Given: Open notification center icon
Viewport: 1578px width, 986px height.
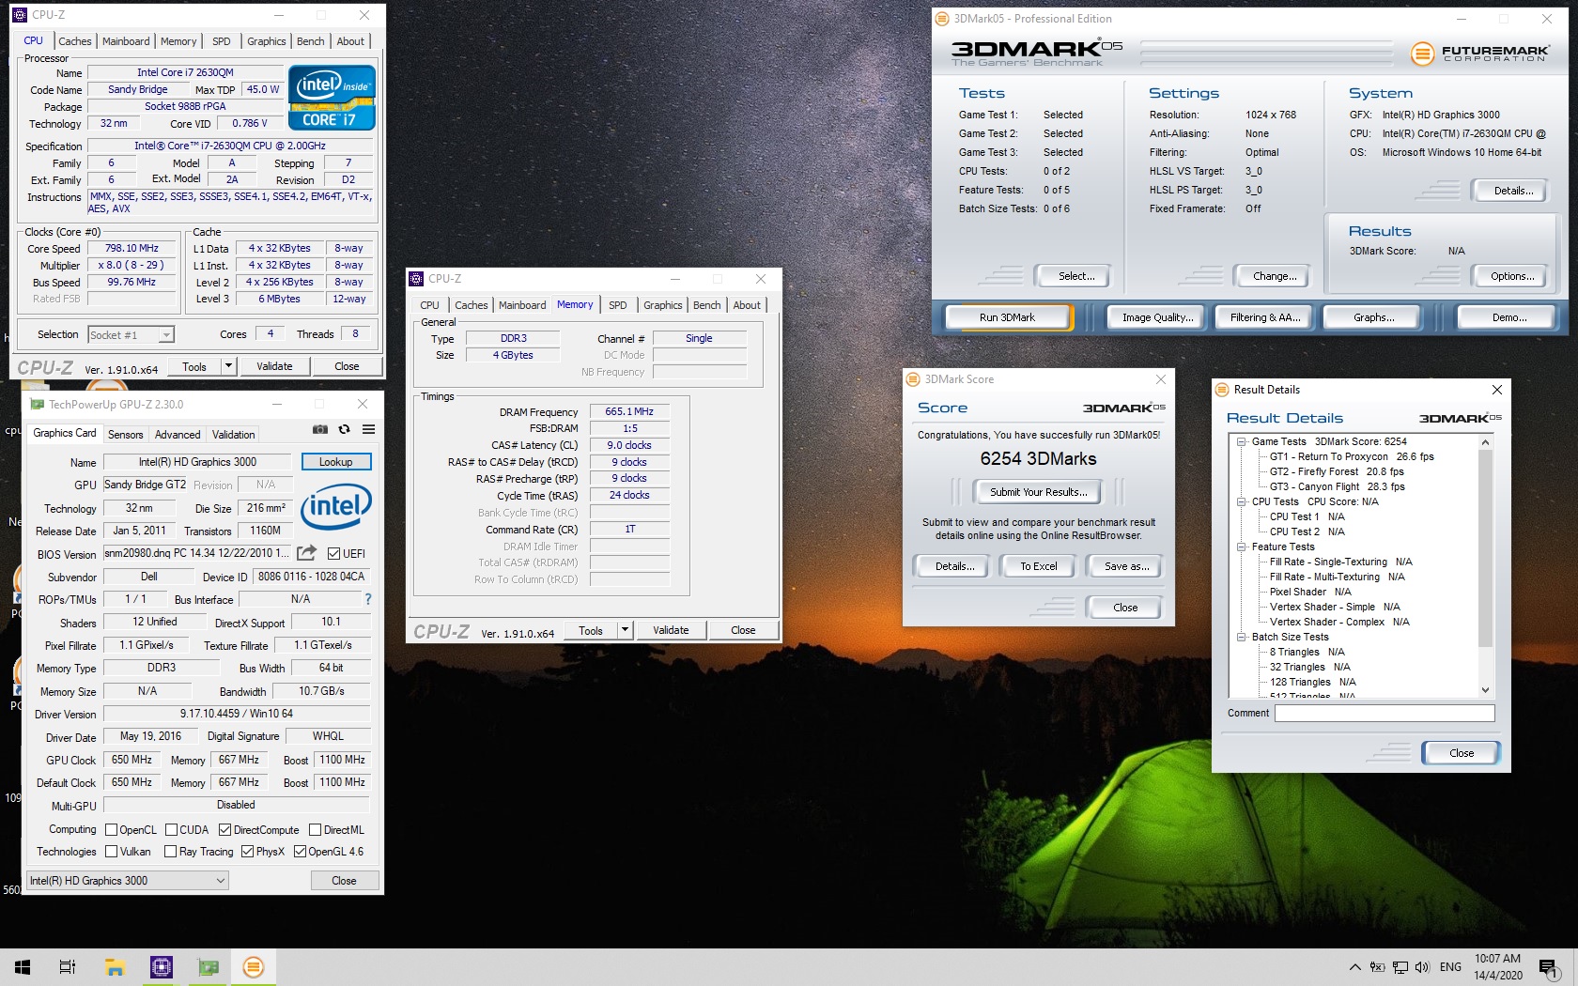Looking at the screenshot, I should (x=1548, y=967).
